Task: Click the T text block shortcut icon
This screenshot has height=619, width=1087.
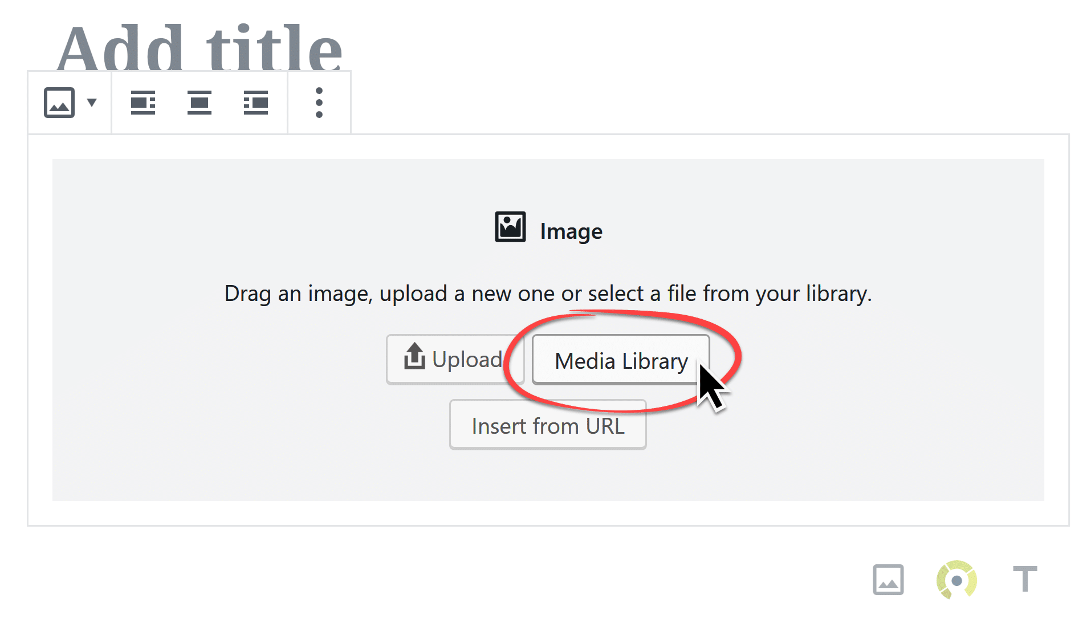Action: tap(1025, 579)
